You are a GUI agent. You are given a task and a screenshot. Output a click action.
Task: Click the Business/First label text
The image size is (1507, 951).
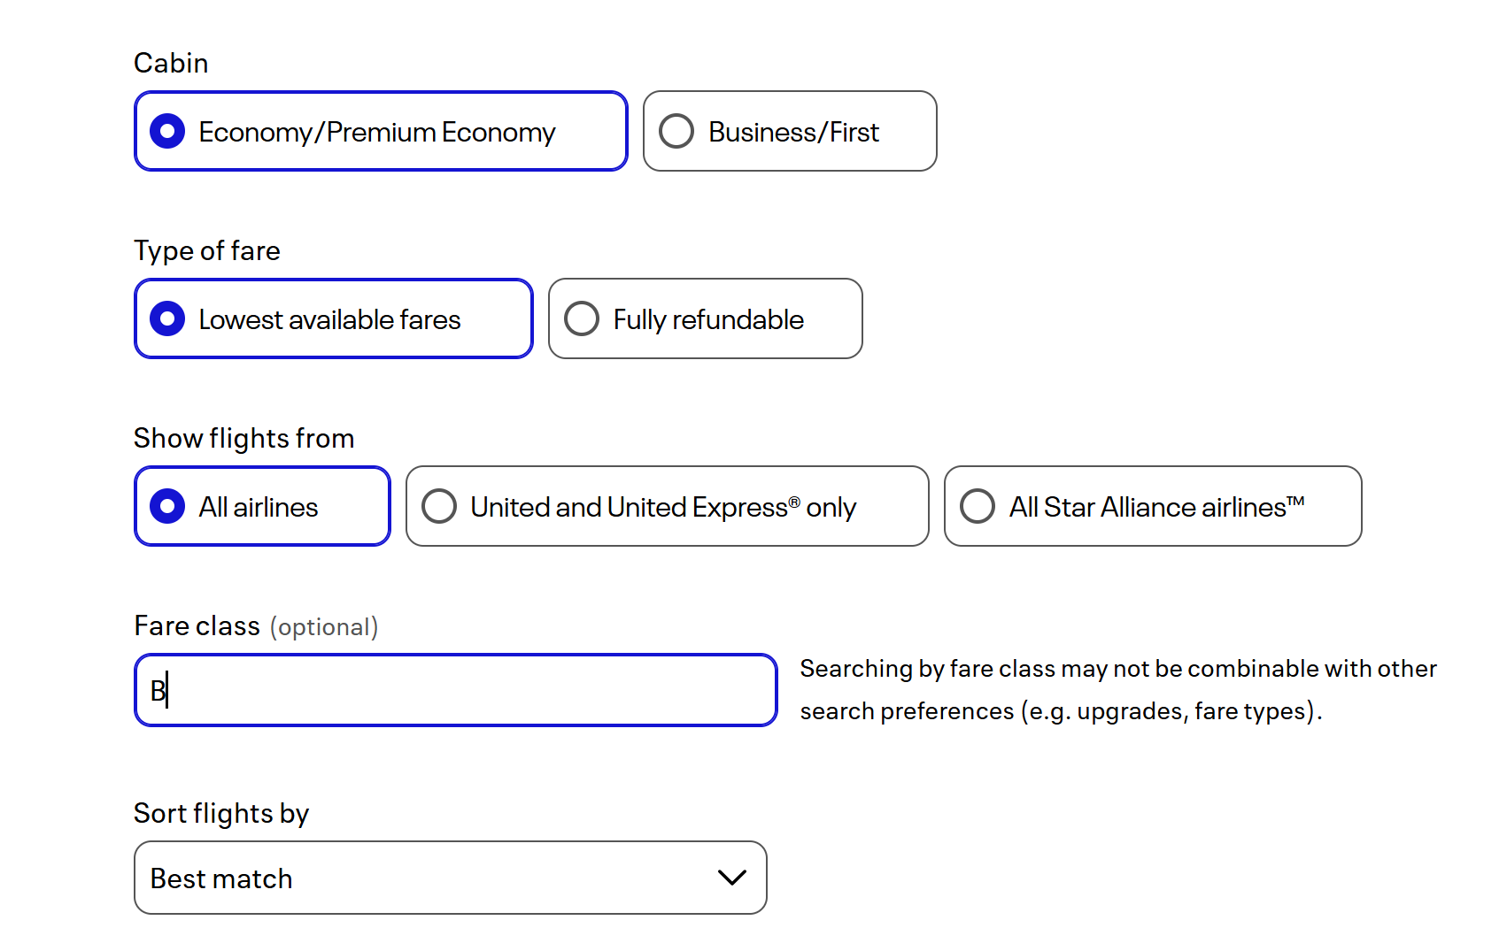[793, 132]
